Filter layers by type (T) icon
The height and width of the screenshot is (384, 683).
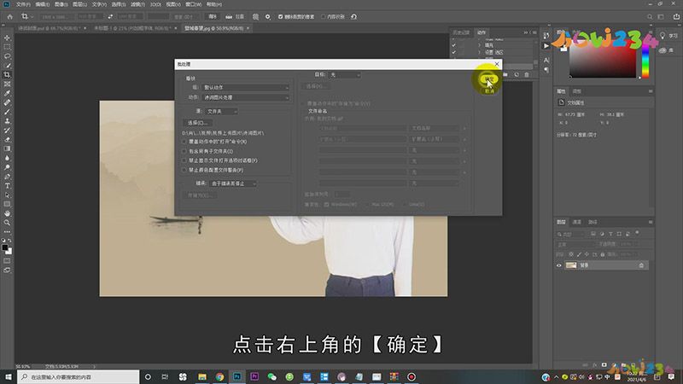point(610,234)
